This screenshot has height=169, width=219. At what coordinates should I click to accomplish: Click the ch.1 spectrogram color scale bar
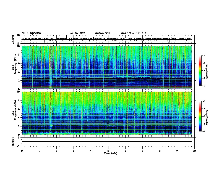point(200,71)
